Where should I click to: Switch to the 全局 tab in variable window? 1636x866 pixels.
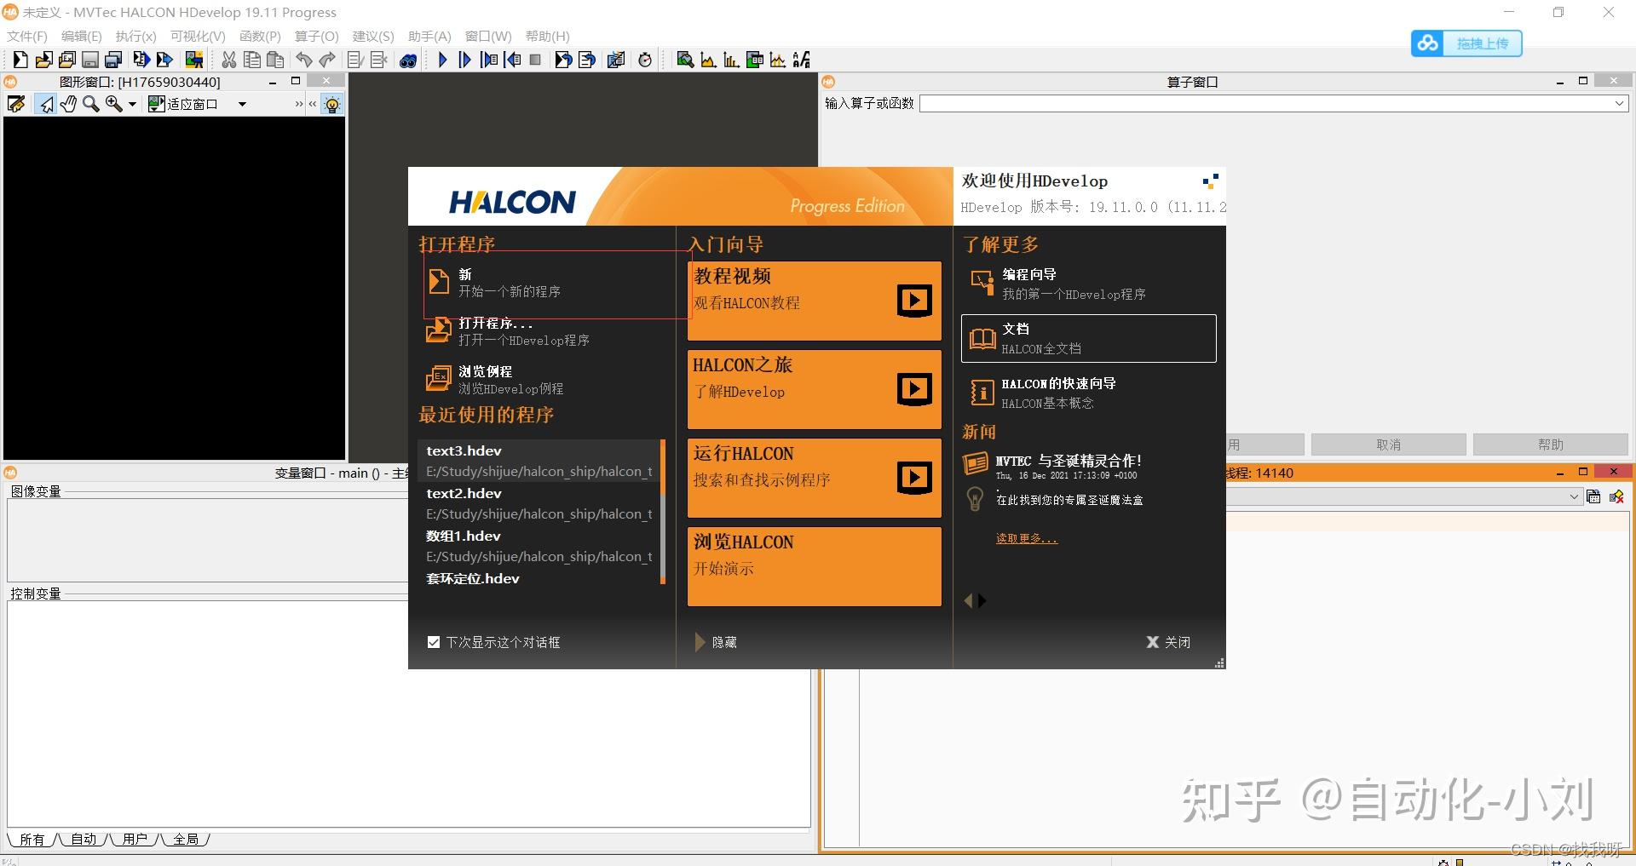click(187, 839)
